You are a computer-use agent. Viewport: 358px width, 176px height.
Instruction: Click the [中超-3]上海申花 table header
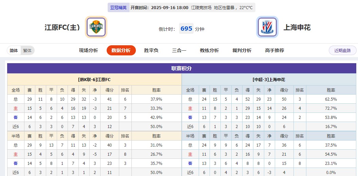tap(269, 80)
